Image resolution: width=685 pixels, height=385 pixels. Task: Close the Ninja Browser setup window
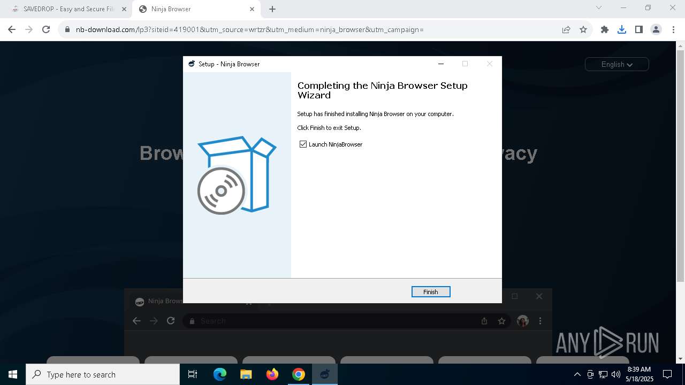[489, 64]
